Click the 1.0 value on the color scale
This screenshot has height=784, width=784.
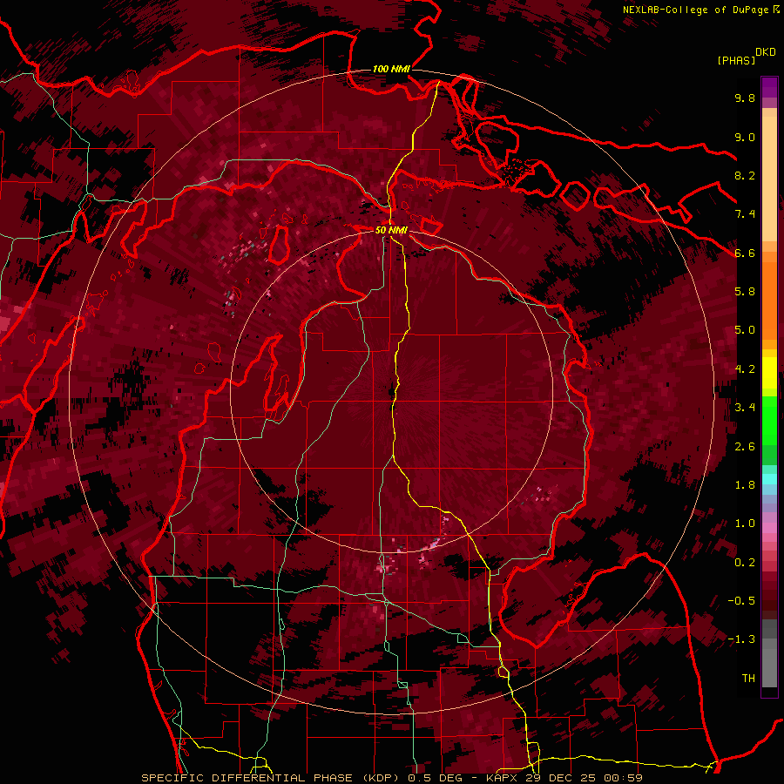click(x=745, y=524)
